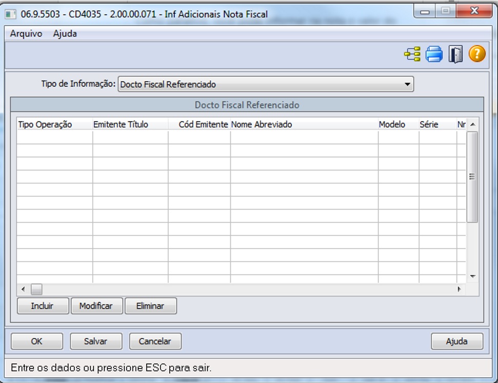Click the Salvar button
498x383 pixels.
click(96, 341)
